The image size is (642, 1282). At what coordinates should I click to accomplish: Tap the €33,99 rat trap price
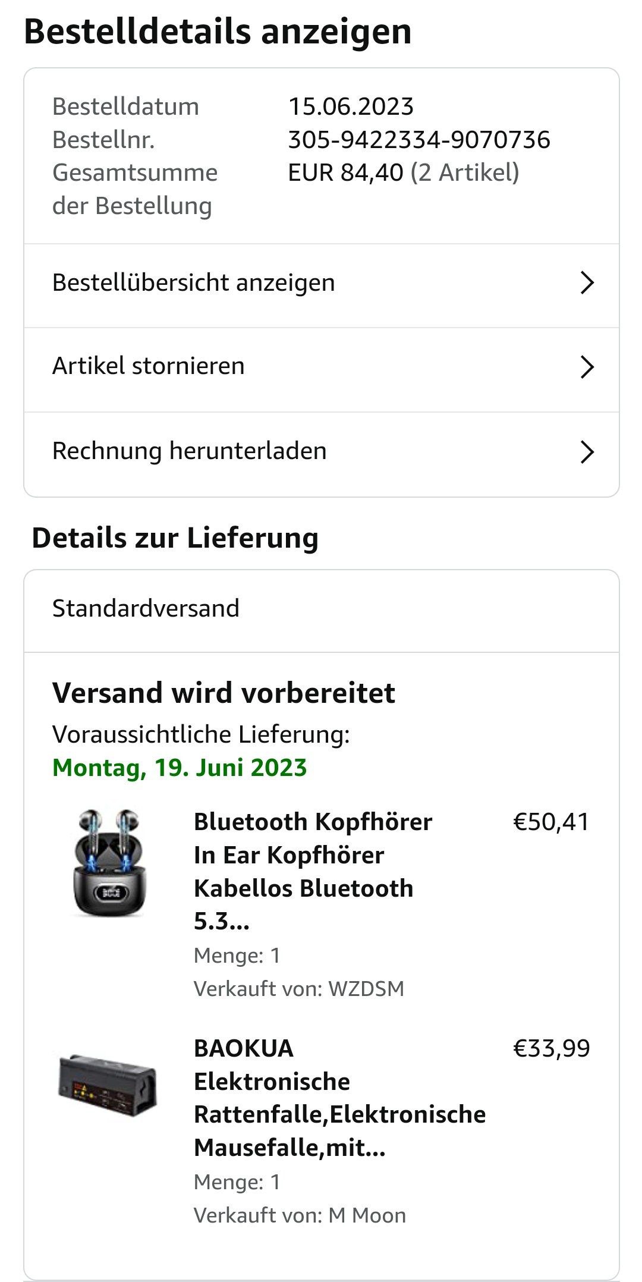[551, 1048]
